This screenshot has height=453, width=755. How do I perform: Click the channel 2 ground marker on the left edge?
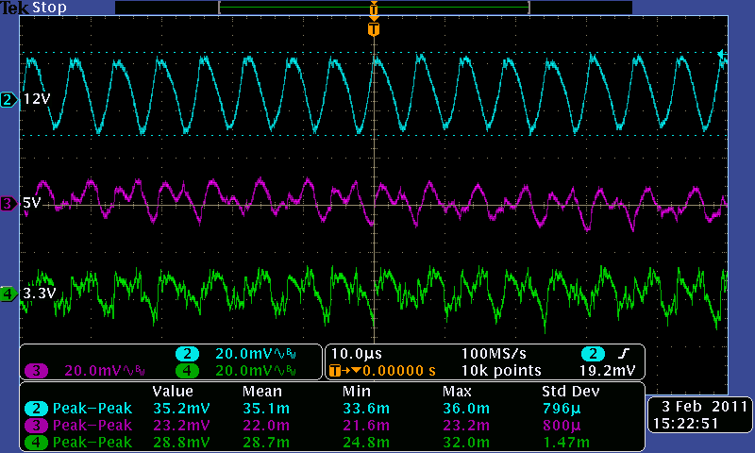(x=8, y=100)
